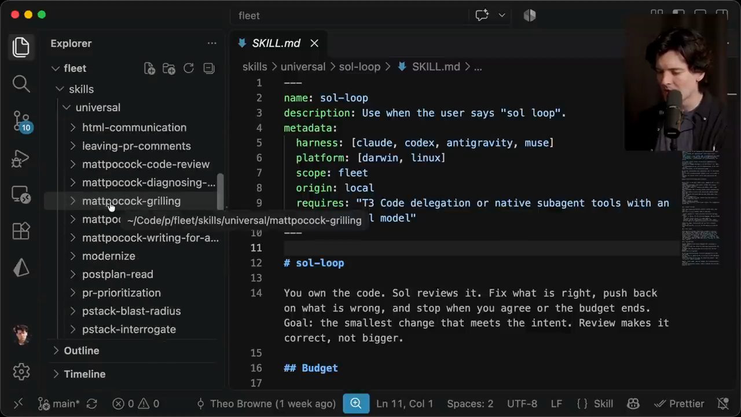Click the hexagon agent icon in title bar

(530, 16)
